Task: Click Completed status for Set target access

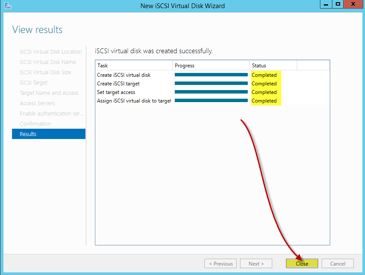Action: coord(264,92)
